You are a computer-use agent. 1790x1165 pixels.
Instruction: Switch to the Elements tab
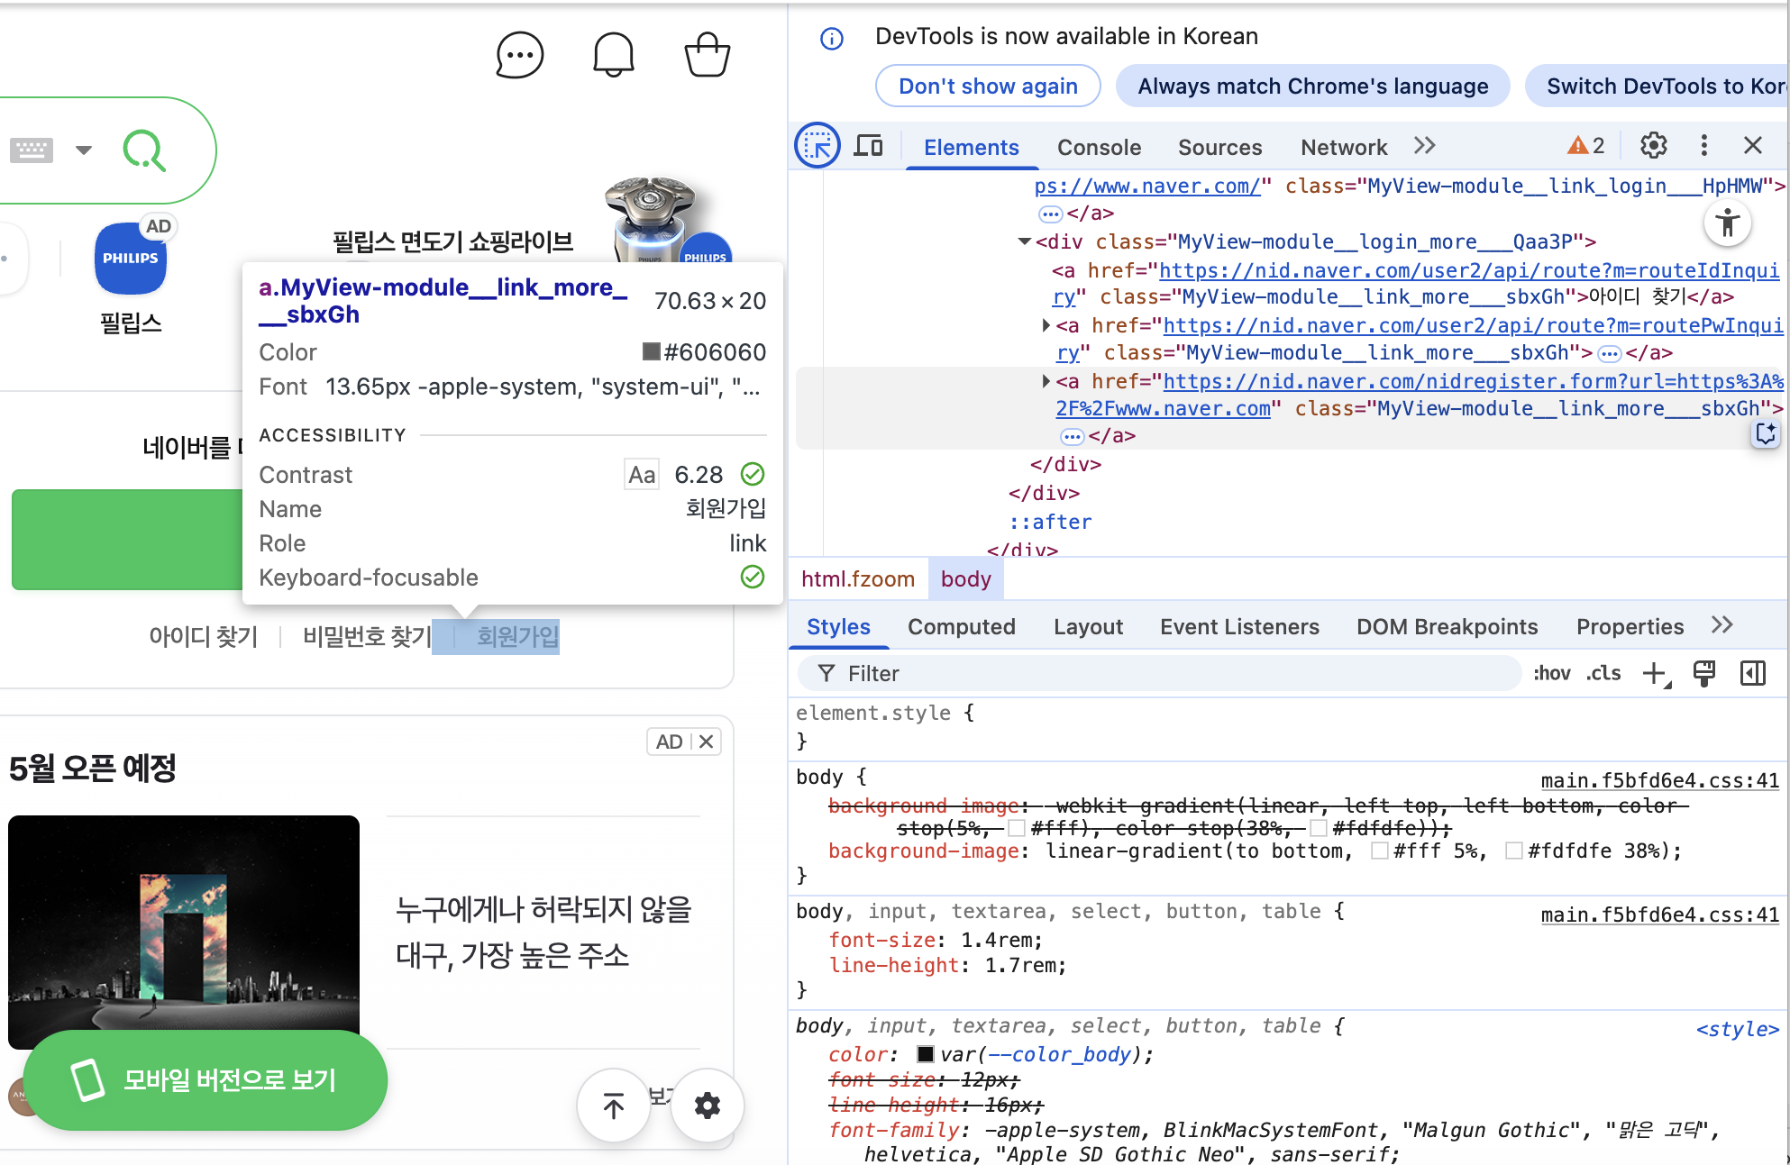[971, 147]
